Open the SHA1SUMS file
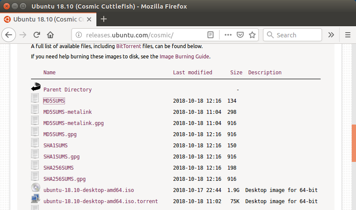This screenshot has width=356, height=210. click(56, 146)
